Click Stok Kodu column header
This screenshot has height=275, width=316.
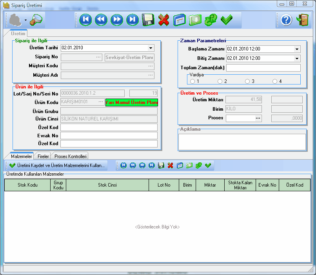(27, 185)
